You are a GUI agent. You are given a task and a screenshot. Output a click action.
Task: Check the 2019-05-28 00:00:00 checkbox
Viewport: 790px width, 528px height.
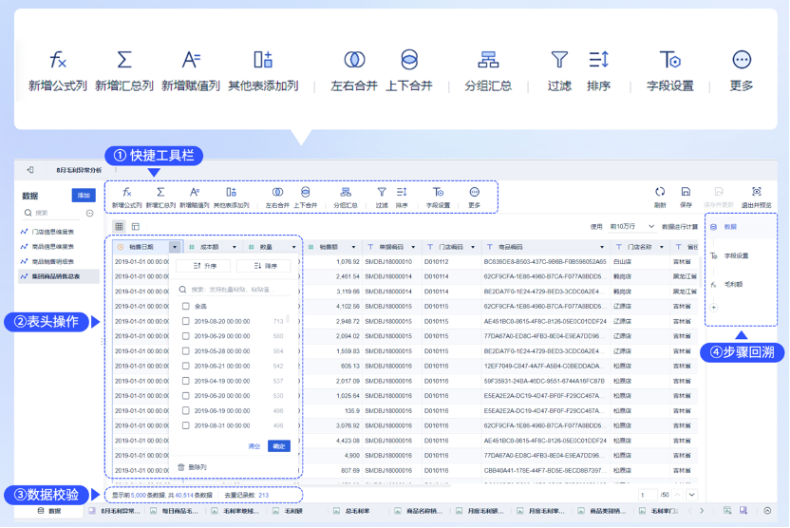click(x=185, y=350)
